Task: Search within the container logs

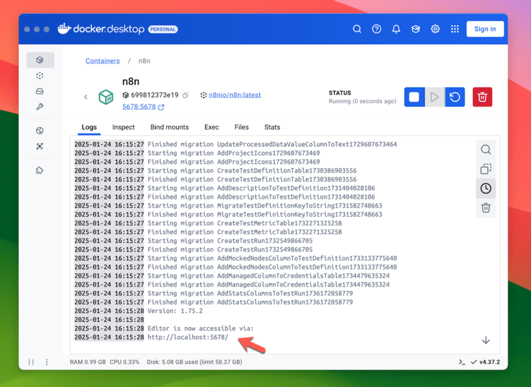Action: pyautogui.click(x=485, y=150)
